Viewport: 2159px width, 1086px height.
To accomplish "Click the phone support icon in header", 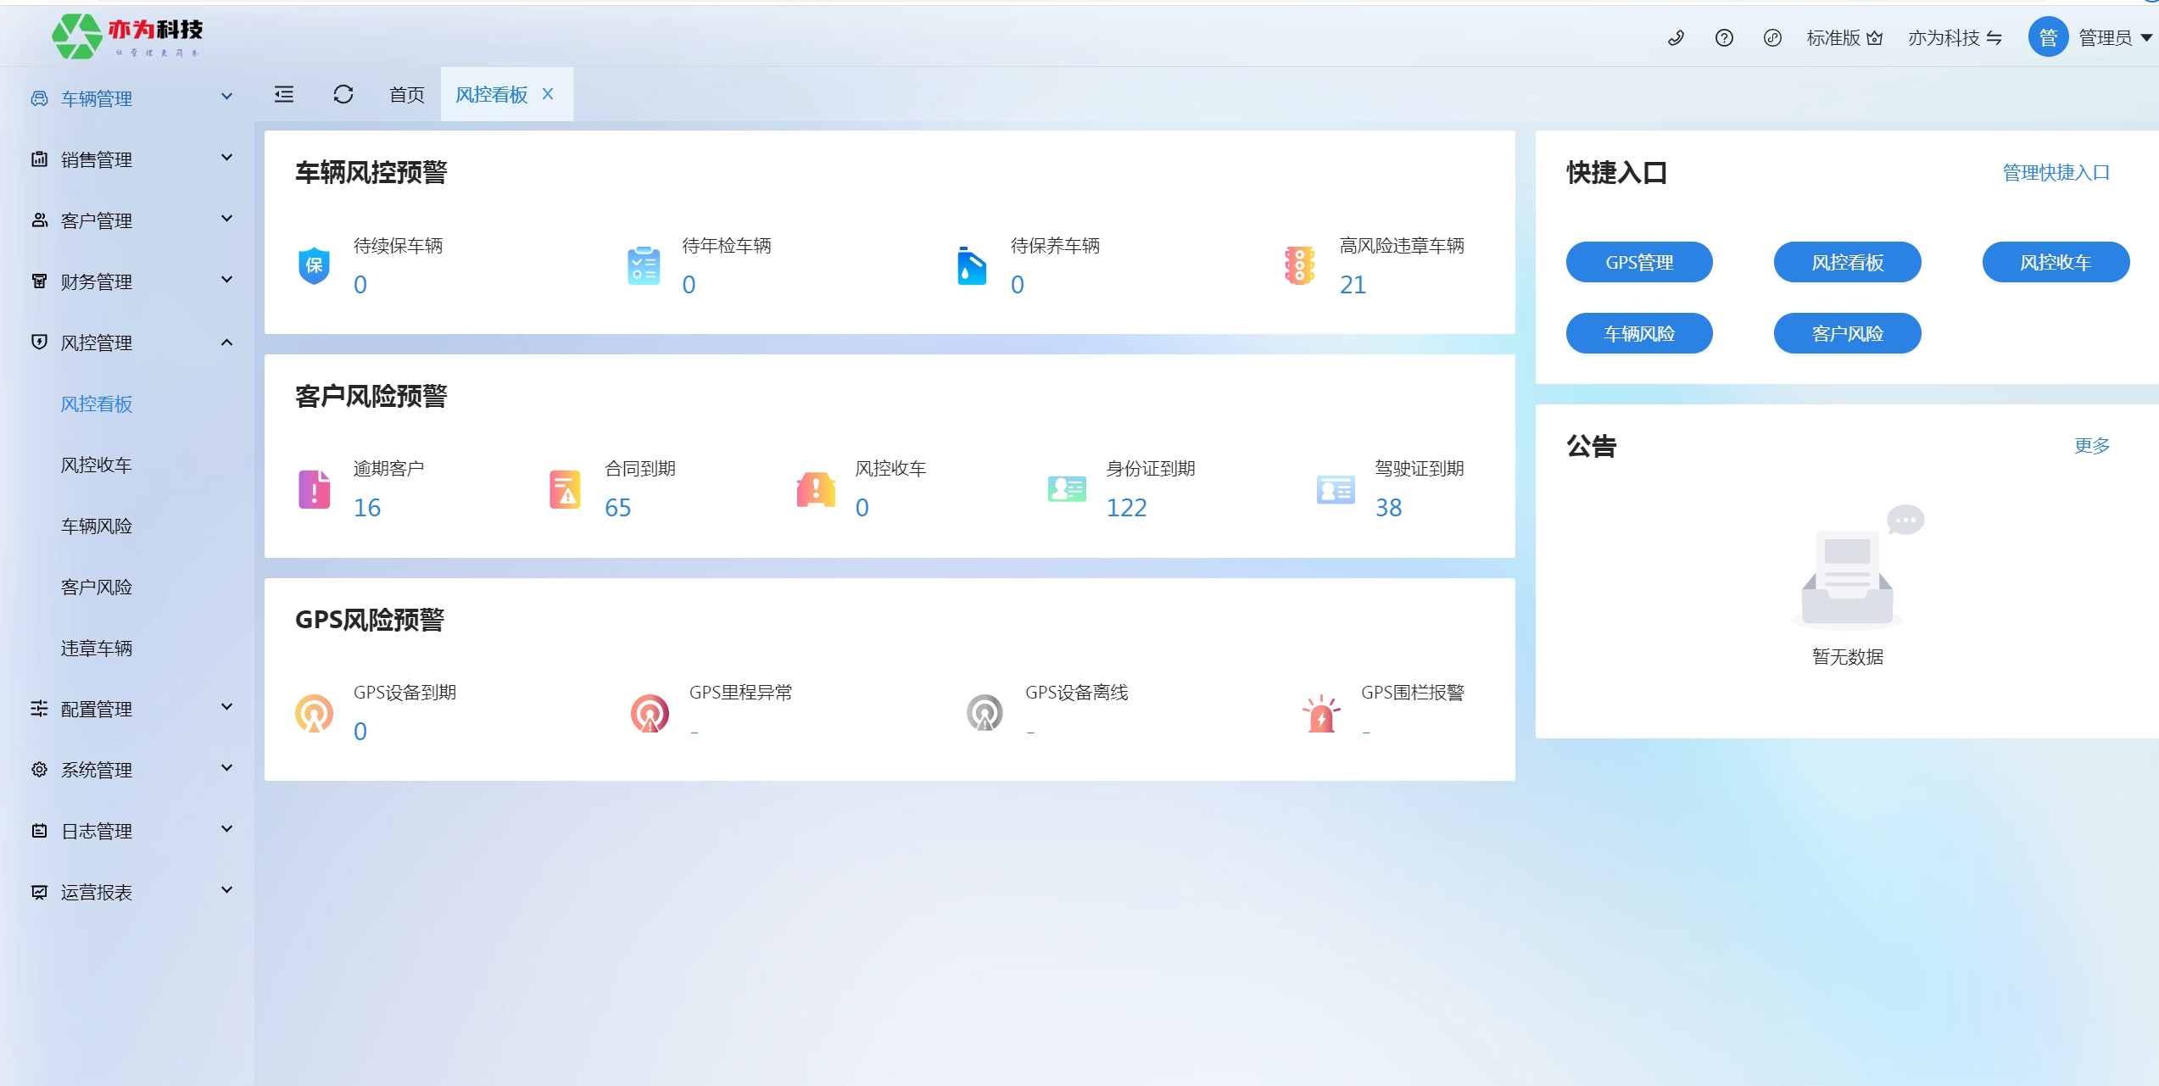I will point(1676,38).
